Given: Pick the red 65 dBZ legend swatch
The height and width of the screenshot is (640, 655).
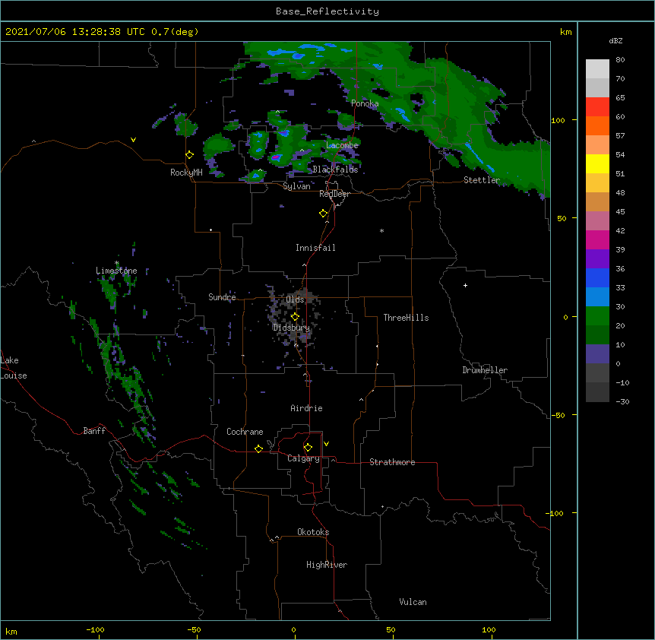Looking at the screenshot, I should tap(597, 107).
